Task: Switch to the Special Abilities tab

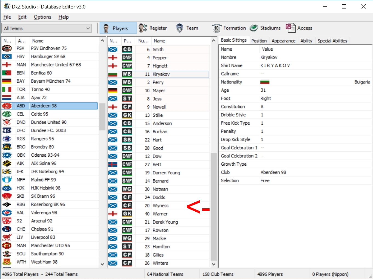Action: coord(332,41)
